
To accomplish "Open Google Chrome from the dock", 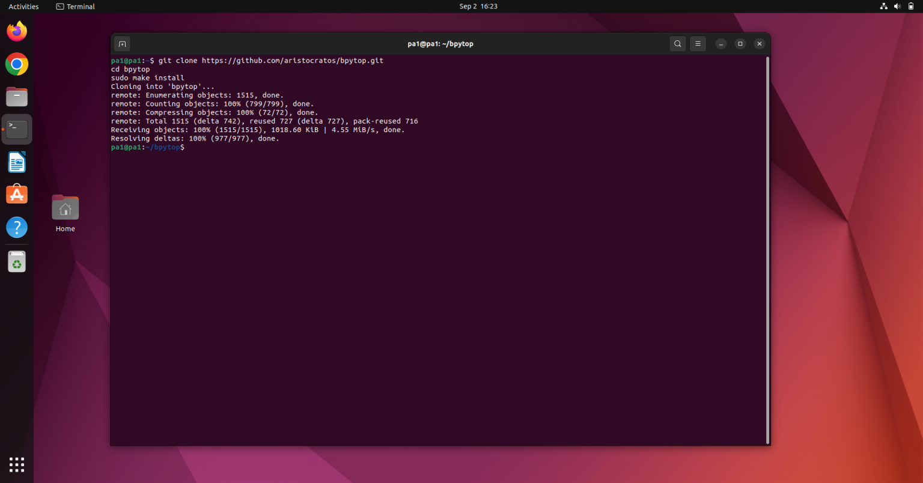I will coord(16,64).
